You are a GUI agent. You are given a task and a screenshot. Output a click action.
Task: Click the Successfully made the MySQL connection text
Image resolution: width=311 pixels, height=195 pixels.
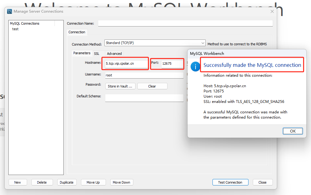252,65
